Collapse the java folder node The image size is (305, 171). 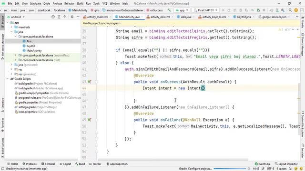click(11, 32)
